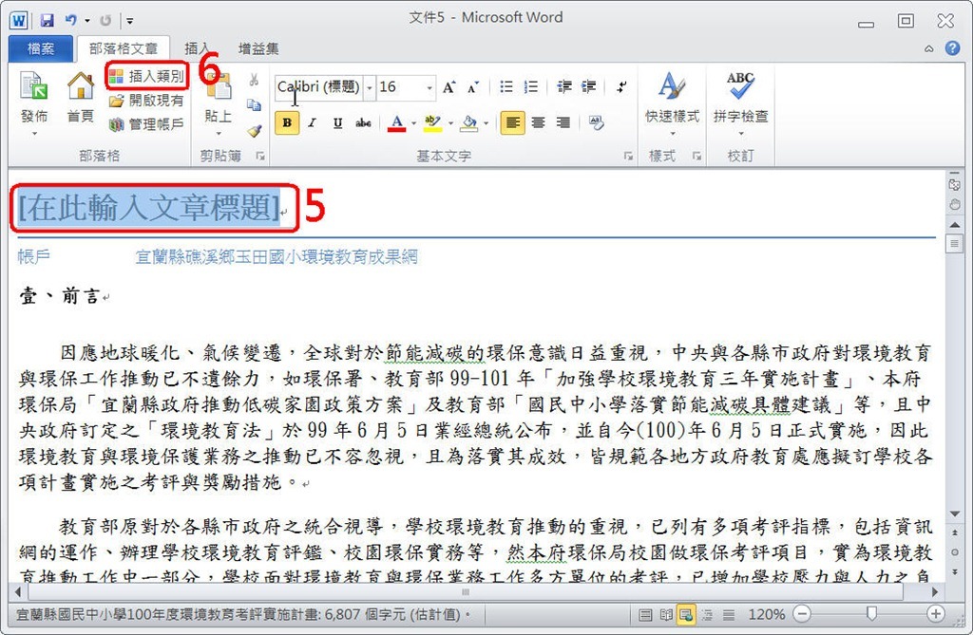Click Insert Category (插入類別) button
973x635 pixels.
[x=147, y=76]
